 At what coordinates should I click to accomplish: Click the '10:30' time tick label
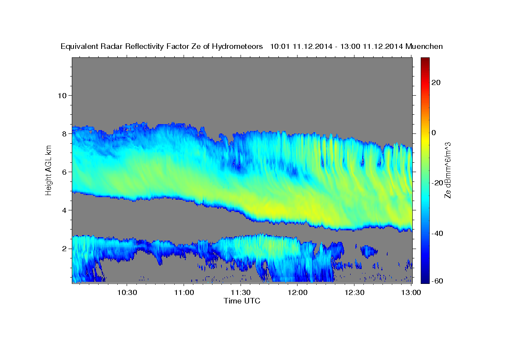click(x=127, y=293)
